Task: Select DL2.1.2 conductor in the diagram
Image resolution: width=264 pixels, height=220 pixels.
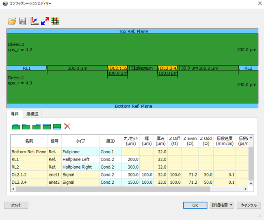Action: (117, 68)
